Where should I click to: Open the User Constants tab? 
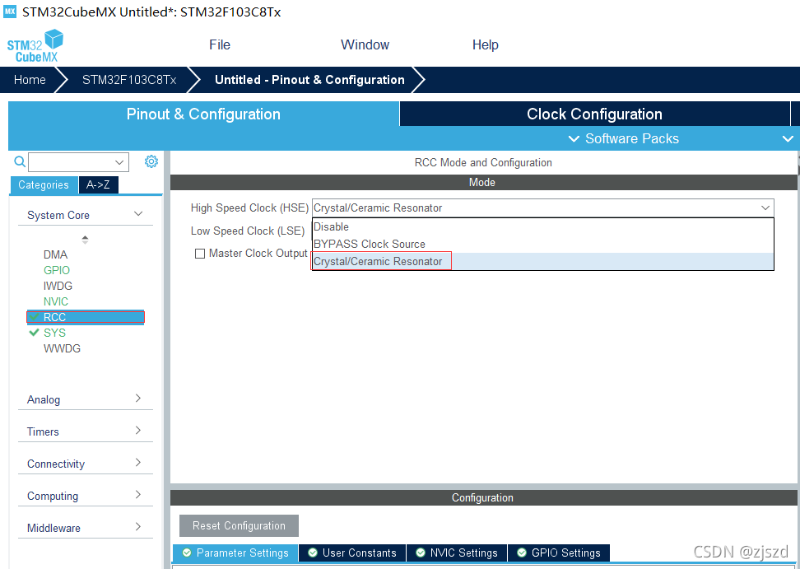pos(352,553)
